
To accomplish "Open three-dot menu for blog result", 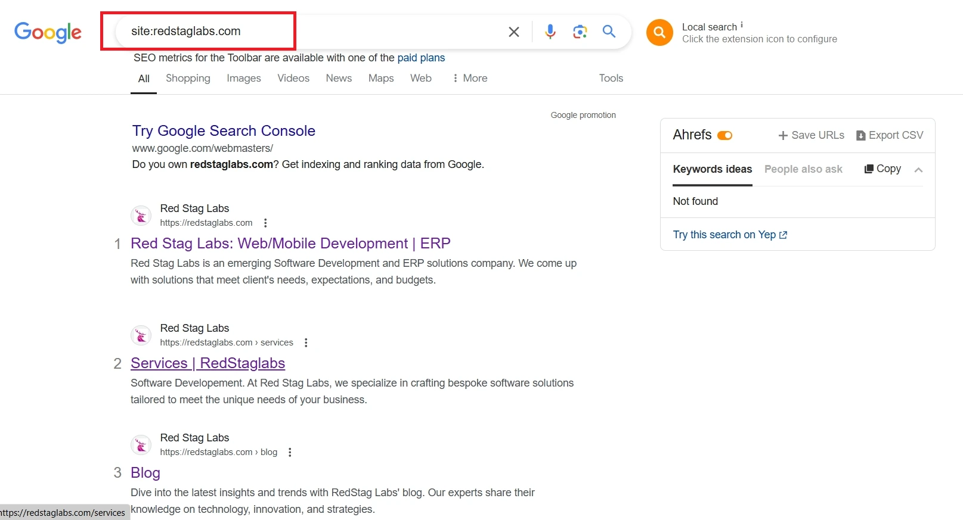I will [290, 452].
